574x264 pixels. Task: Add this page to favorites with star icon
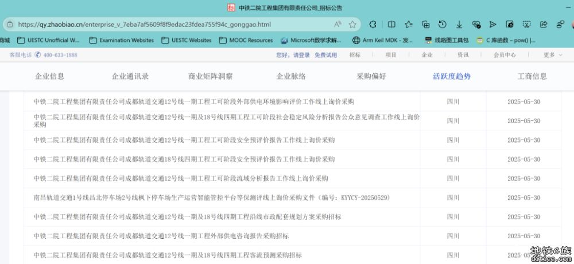[x=352, y=25]
